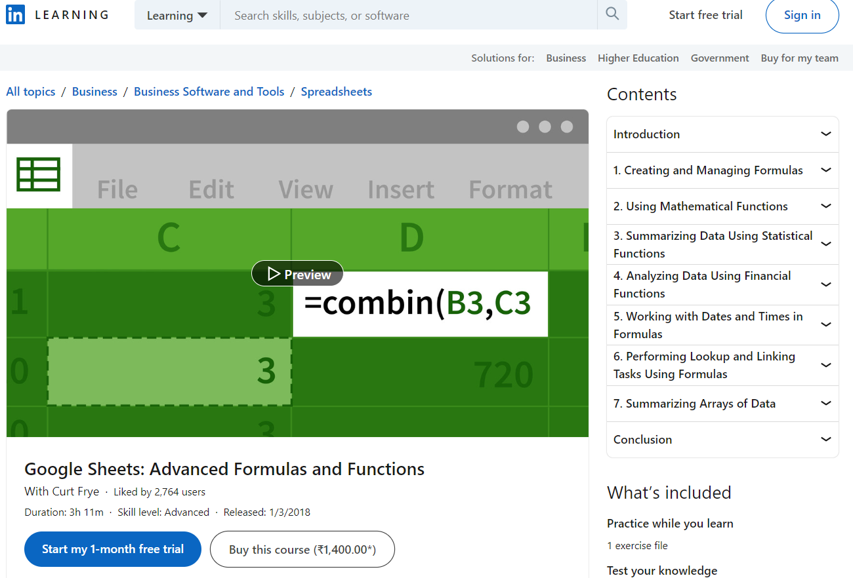The image size is (853, 578).
Task: Click the search magnifier icon
Action: pos(612,14)
